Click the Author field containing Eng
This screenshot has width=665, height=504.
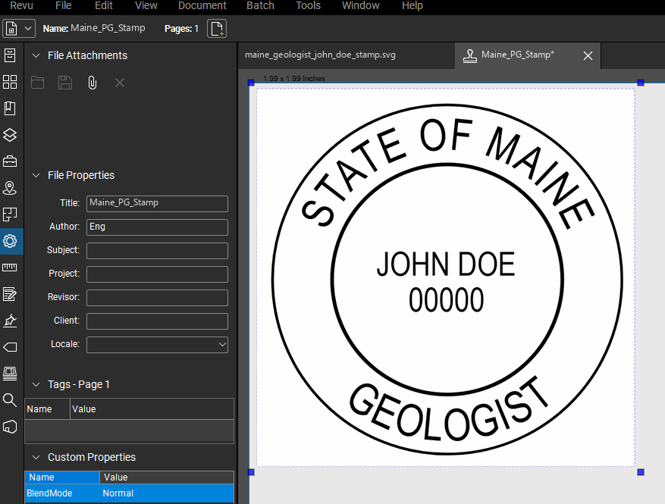[158, 227]
